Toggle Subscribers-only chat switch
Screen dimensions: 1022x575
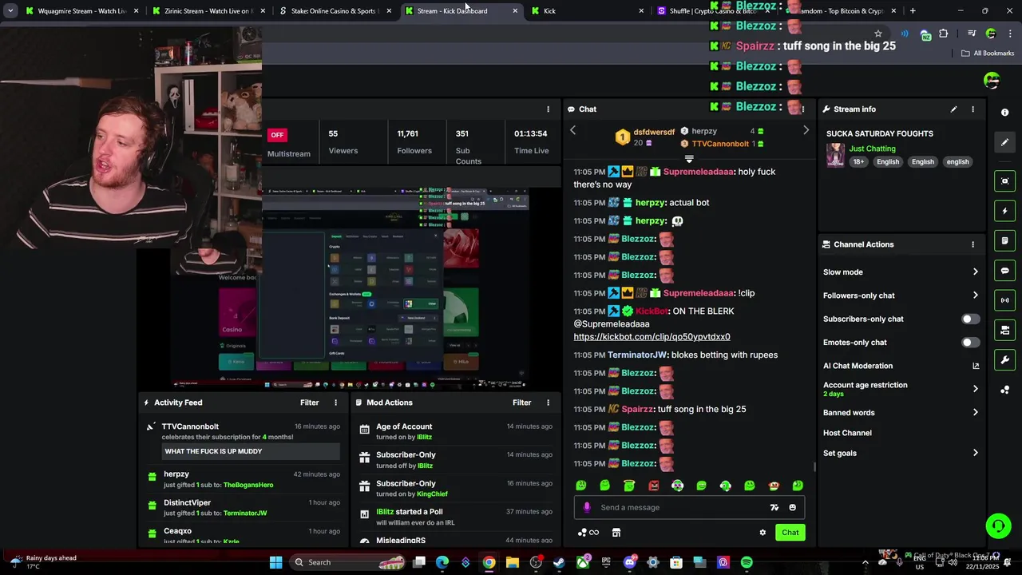pos(970,319)
